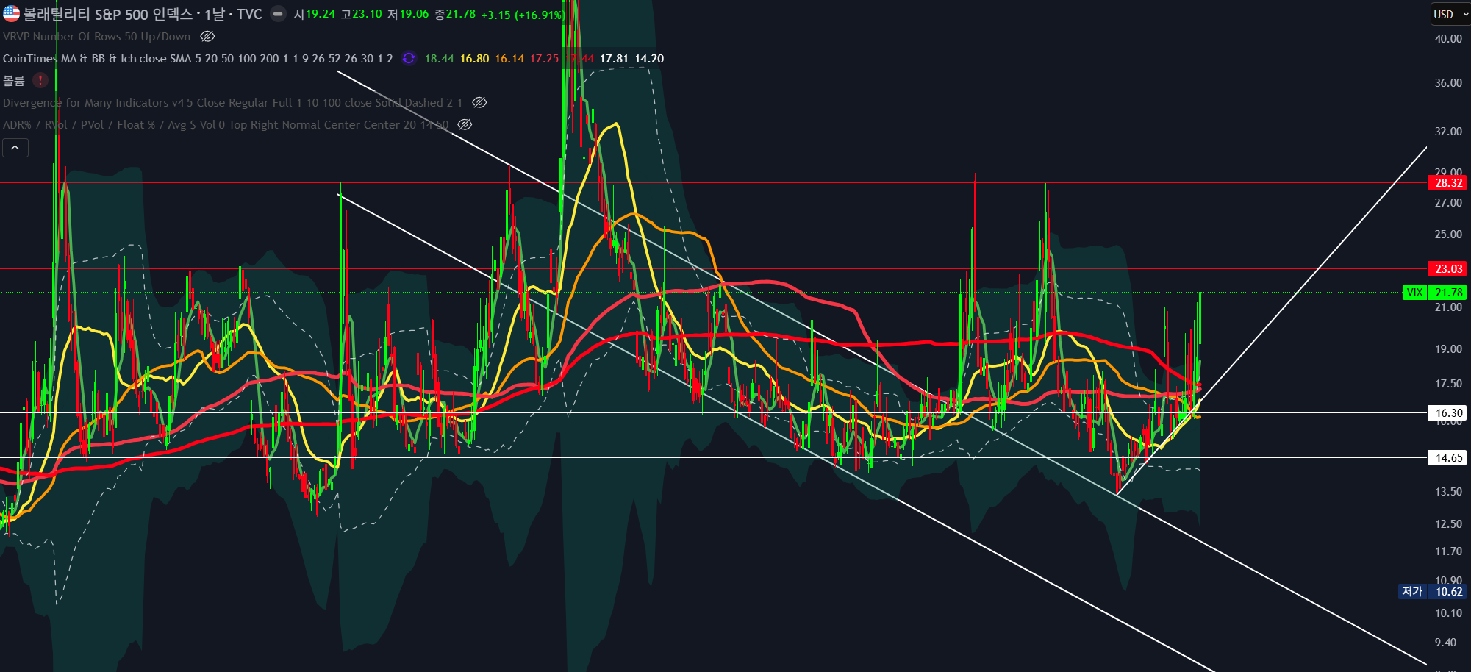
Task: Toggle visibility of Divergence for Many Indicators
Action: point(479,103)
